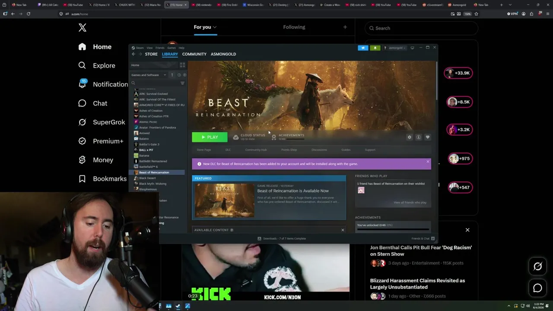The image size is (553, 311).
Task: Click the Steam icon in Windows taskbar
Action: pyautogui.click(x=178, y=306)
